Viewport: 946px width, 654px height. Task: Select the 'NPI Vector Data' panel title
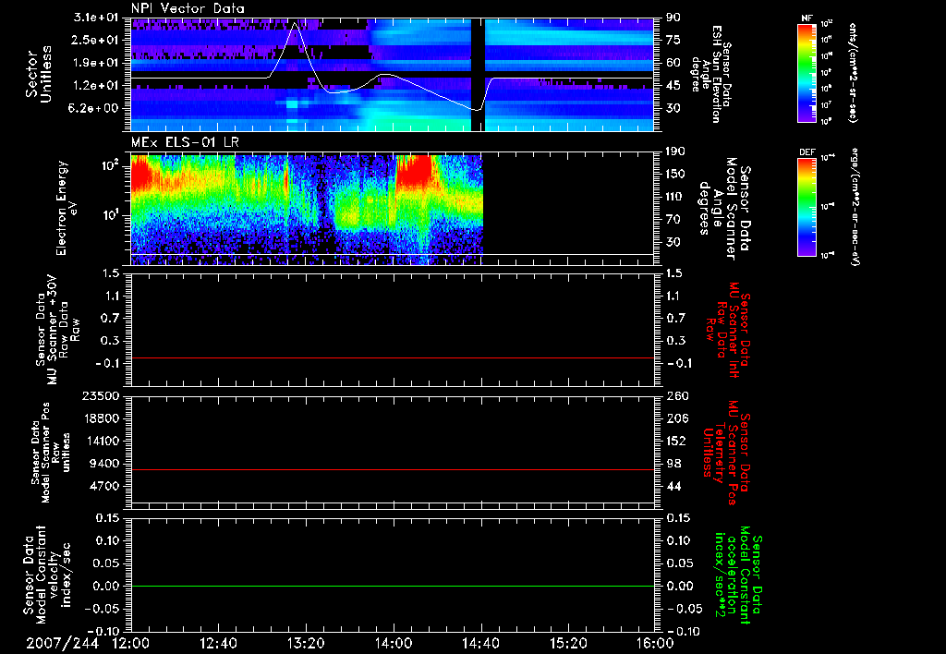(x=188, y=8)
